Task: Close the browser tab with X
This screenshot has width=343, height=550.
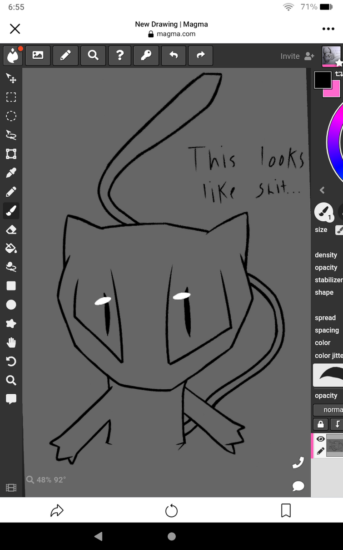Action: (15, 29)
